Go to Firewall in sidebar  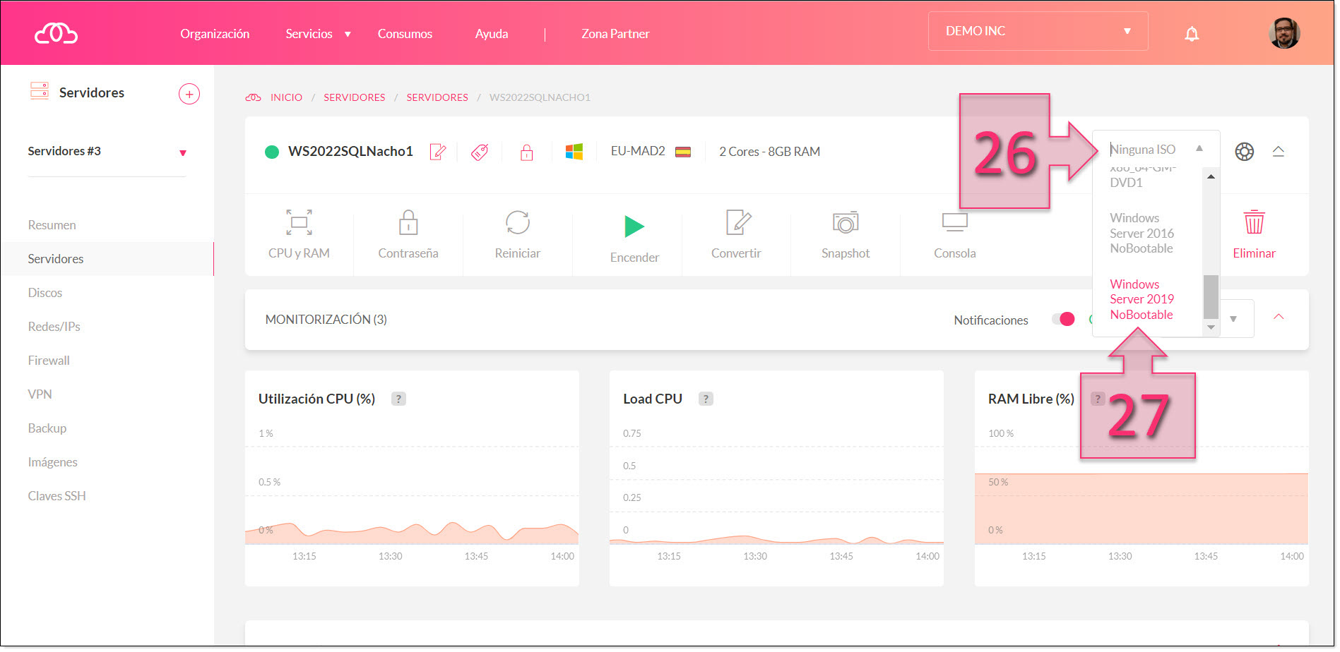click(49, 361)
